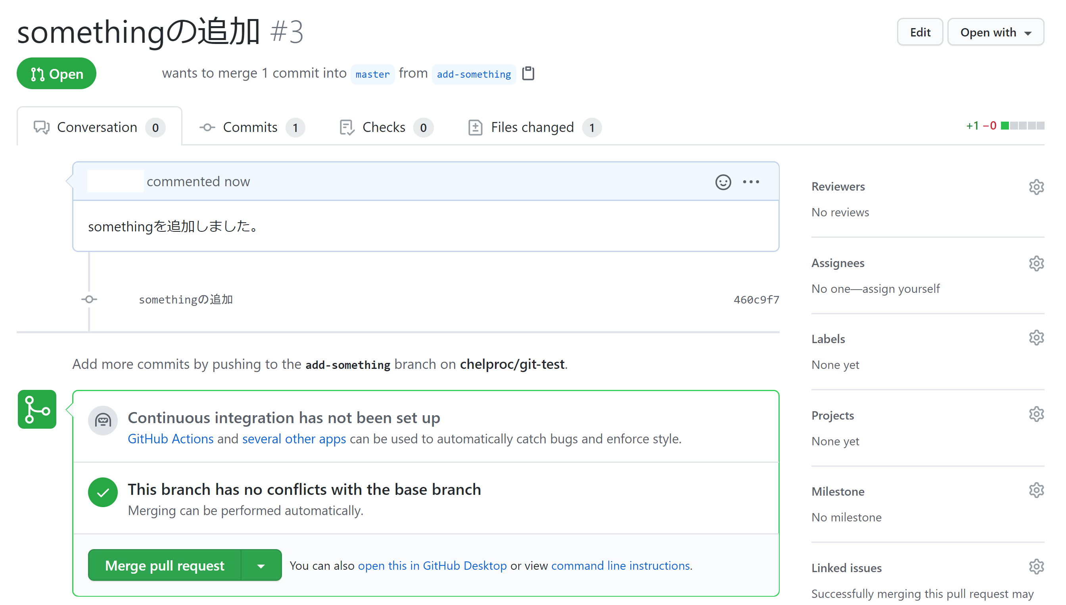The image size is (1066, 605).
Task: Open commit hash 460c9f7
Action: click(x=756, y=300)
